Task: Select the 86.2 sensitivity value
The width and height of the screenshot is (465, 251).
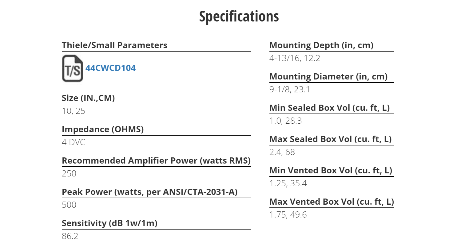Action: tap(70, 236)
